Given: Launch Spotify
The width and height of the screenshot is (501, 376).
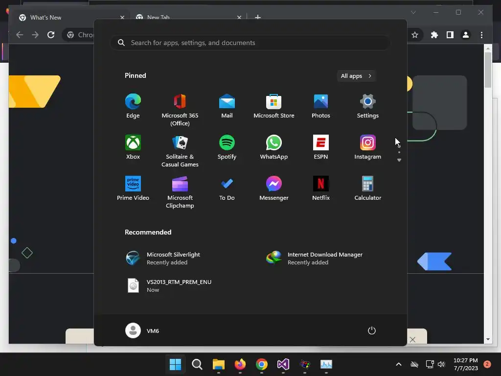Looking at the screenshot, I should [227, 147].
